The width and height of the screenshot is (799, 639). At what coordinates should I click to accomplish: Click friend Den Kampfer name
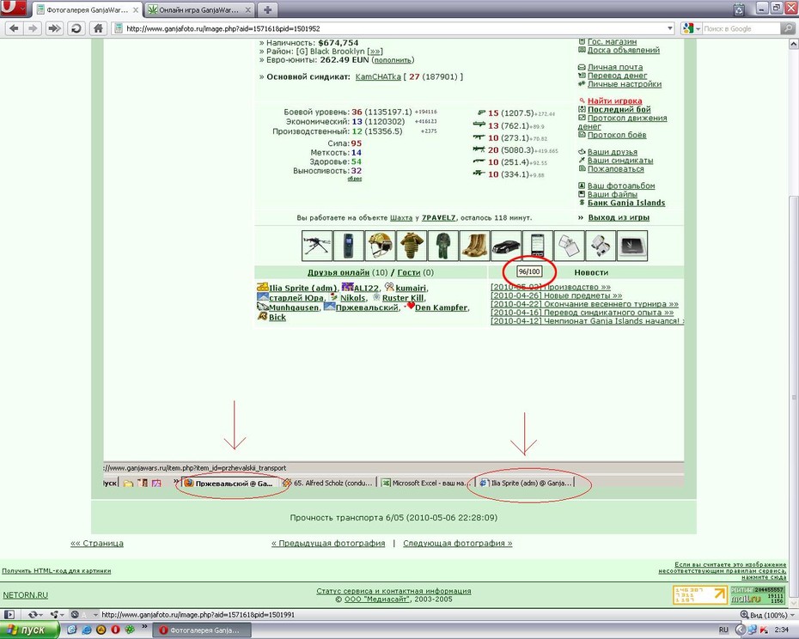pos(442,307)
